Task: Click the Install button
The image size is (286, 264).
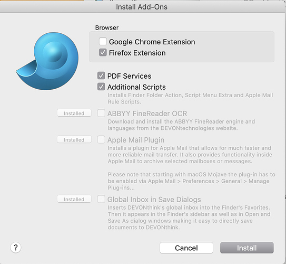Action: (x=247, y=248)
